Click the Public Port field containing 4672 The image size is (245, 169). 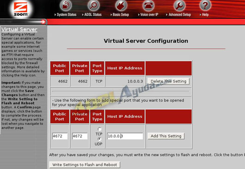coord(60,136)
